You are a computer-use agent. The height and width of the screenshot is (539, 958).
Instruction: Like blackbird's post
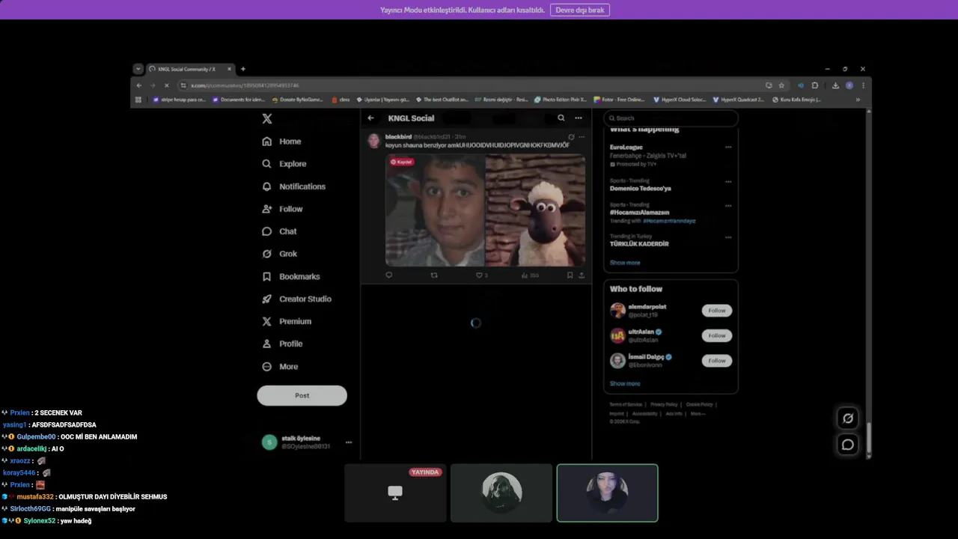pos(481,275)
